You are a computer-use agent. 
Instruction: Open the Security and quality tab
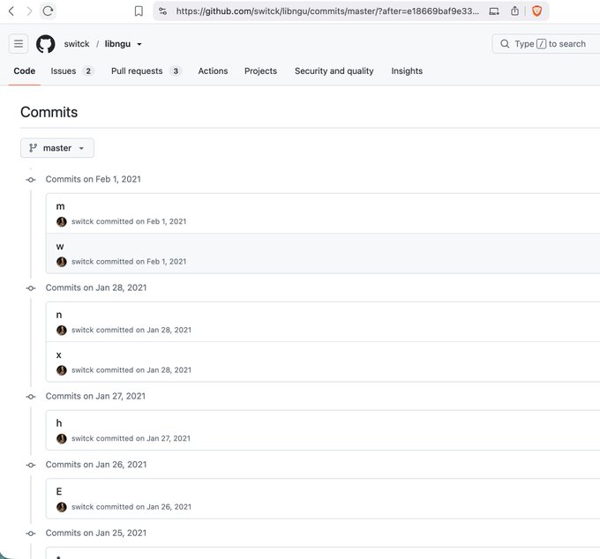pos(334,71)
